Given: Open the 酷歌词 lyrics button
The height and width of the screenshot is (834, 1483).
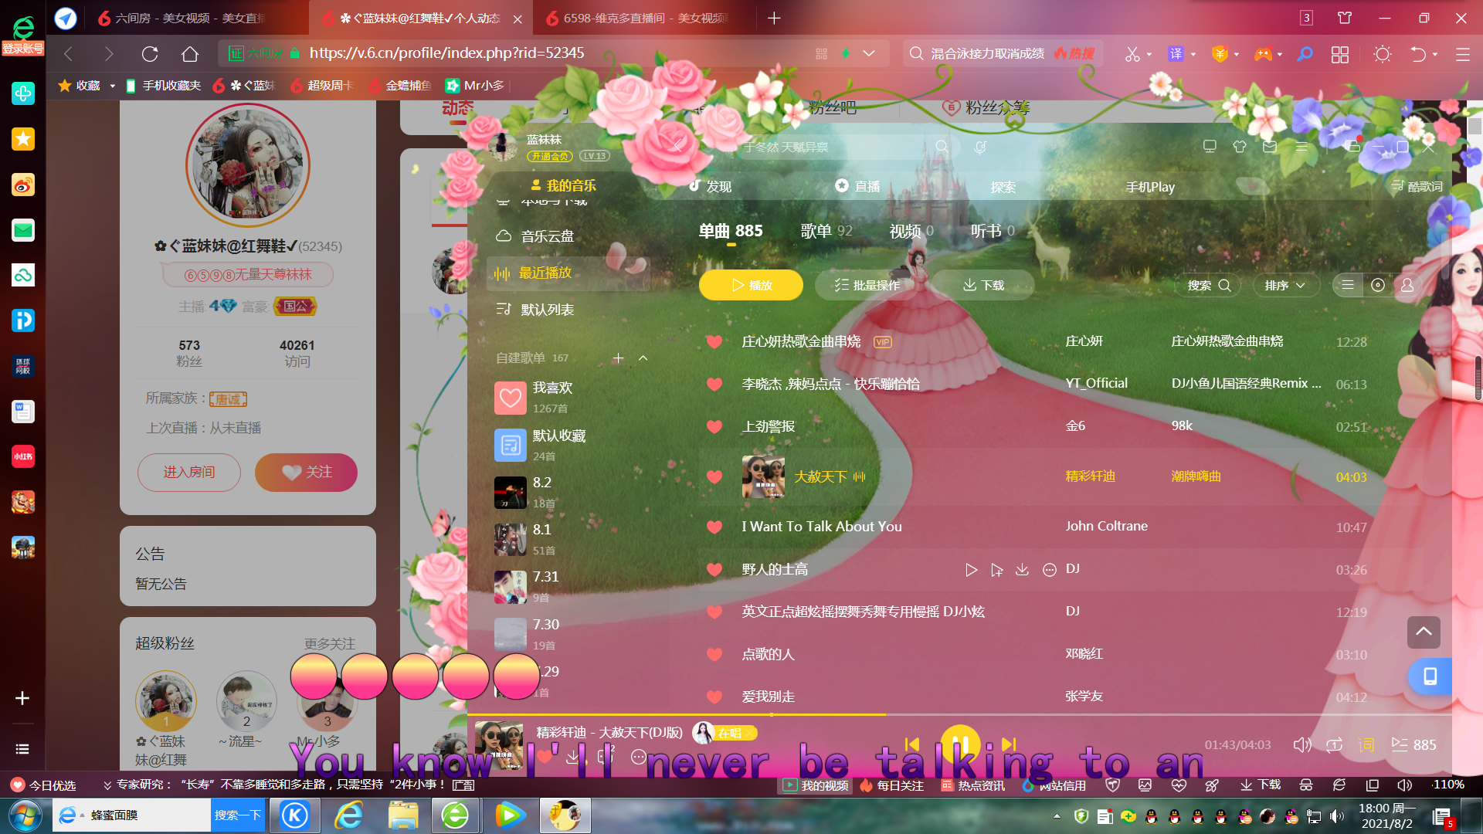Looking at the screenshot, I should click(1417, 186).
